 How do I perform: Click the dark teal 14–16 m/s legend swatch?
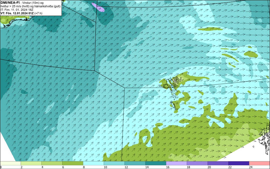[156, 163]
